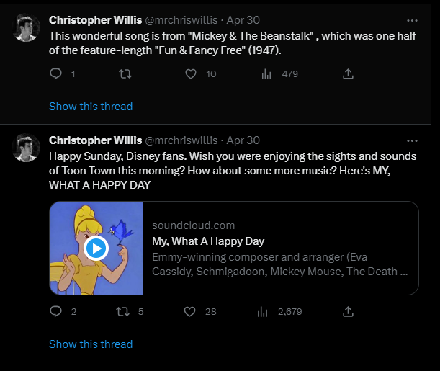Open more options for the first tweet

click(x=412, y=20)
